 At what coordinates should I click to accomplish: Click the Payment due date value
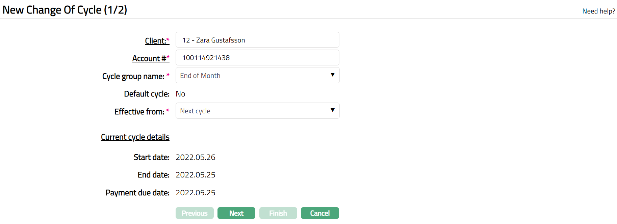[196, 193]
